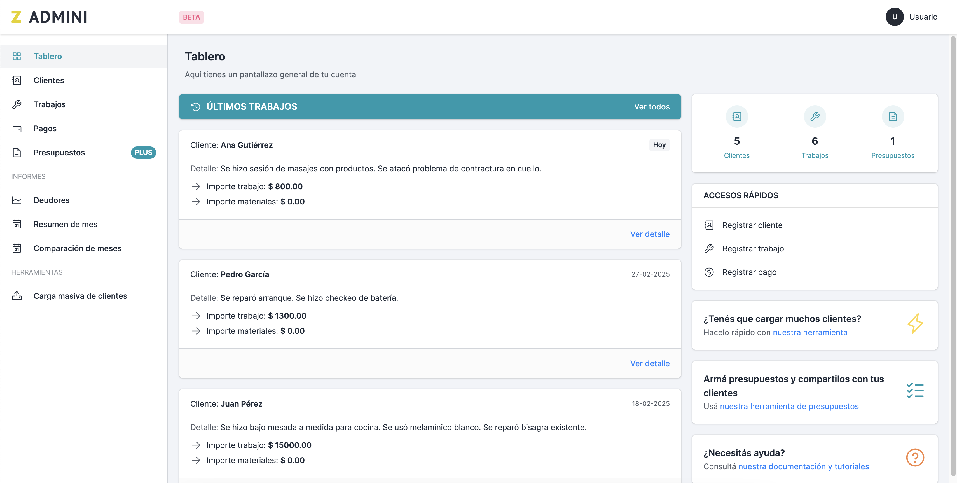Click the yellow lightning bolt icon
This screenshot has width=957, height=483.
tap(915, 324)
